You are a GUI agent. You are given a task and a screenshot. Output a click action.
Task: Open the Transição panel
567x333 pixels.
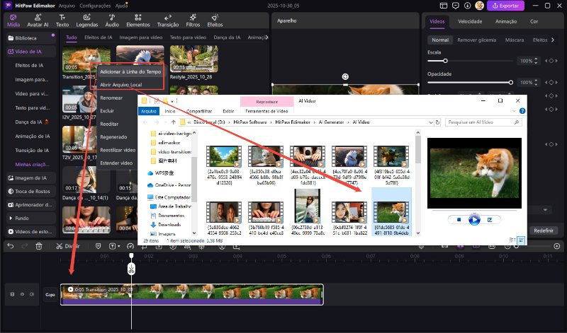[x=168, y=21]
